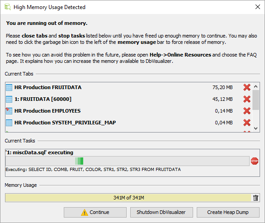Click the 341M of 341M memory usage bar
The height and width of the screenshot is (223, 265).
click(x=128, y=198)
